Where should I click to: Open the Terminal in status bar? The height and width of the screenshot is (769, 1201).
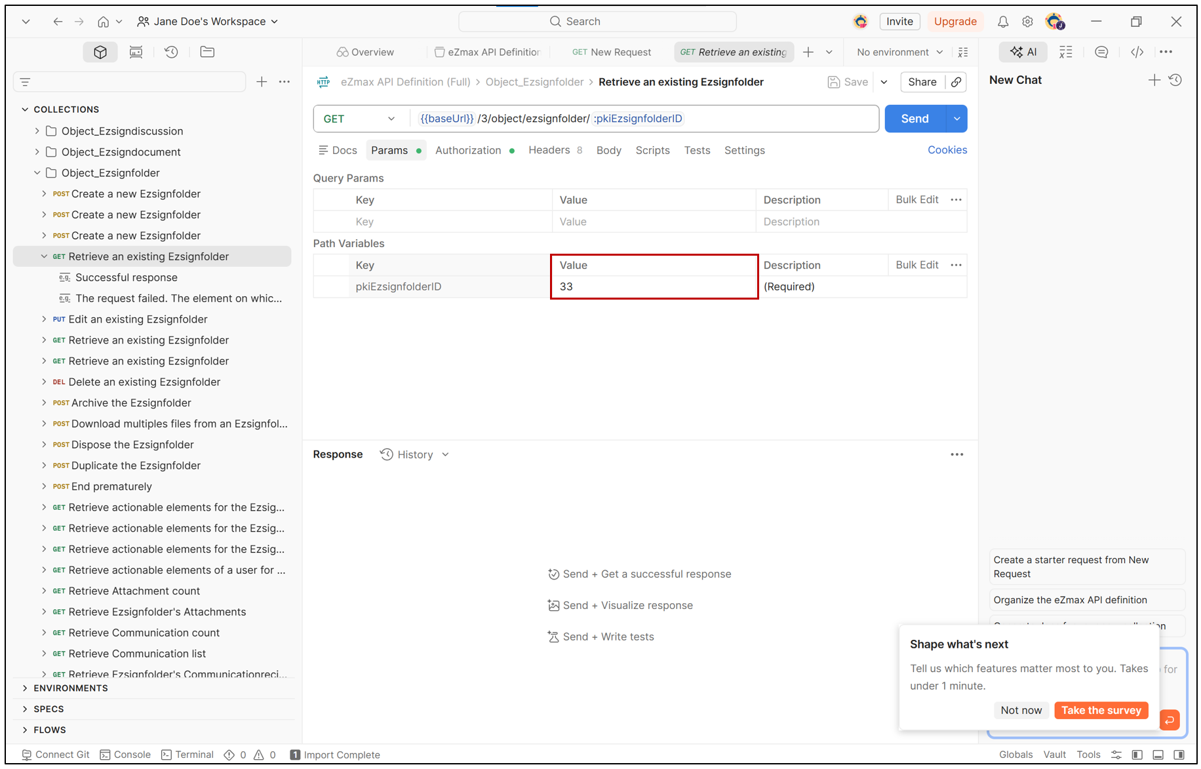(187, 755)
